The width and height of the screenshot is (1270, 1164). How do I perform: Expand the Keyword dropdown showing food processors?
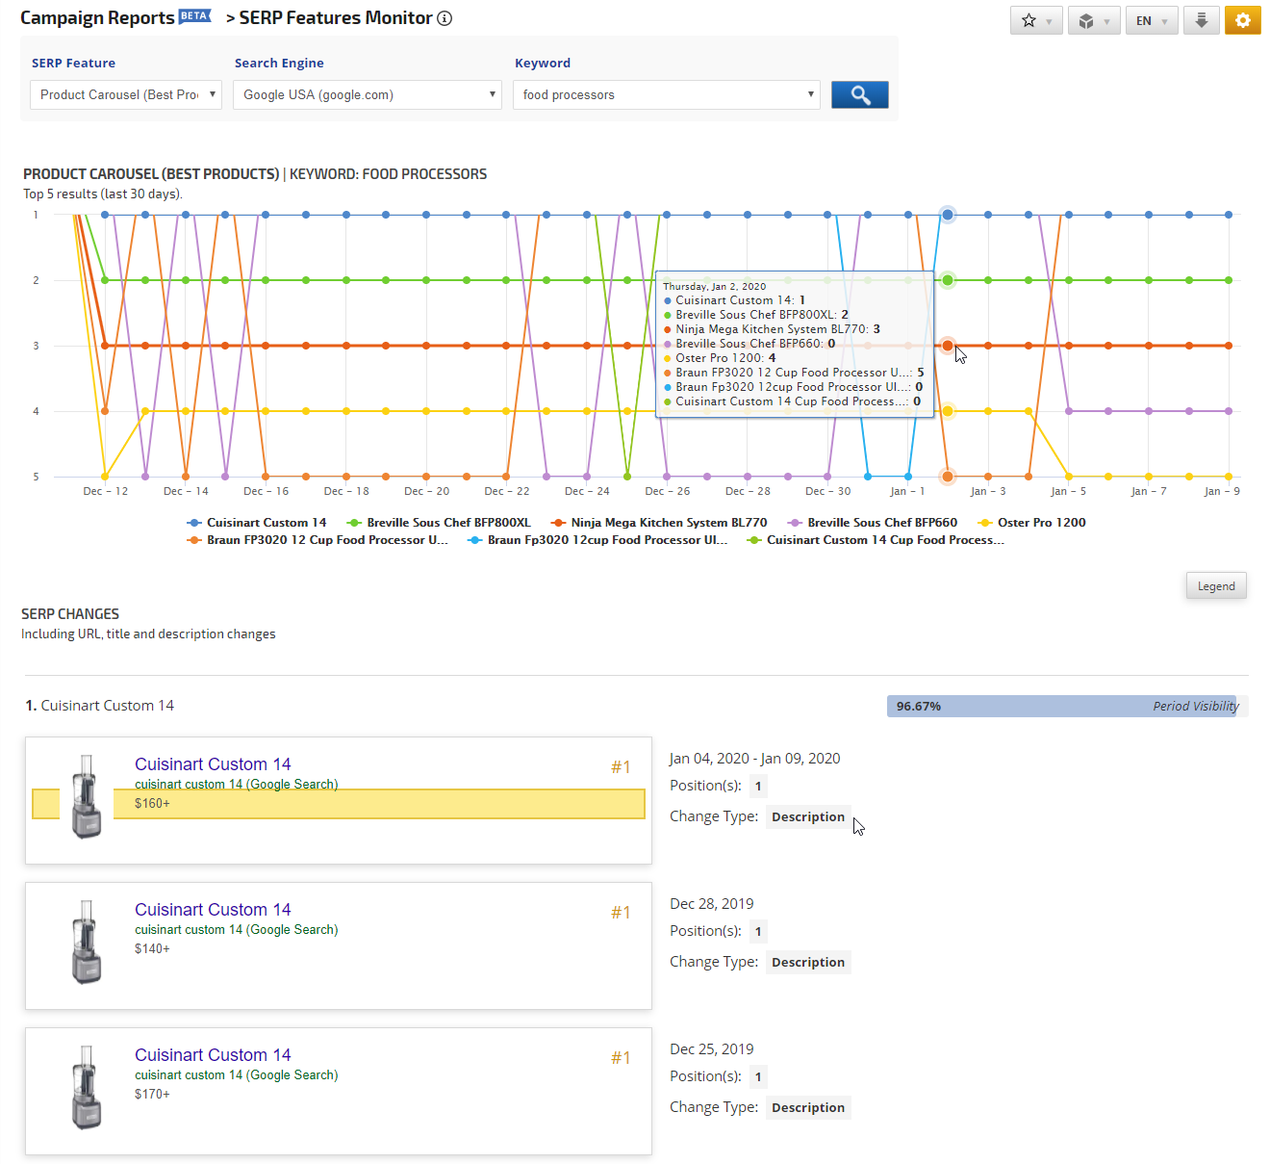click(x=667, y=94)
